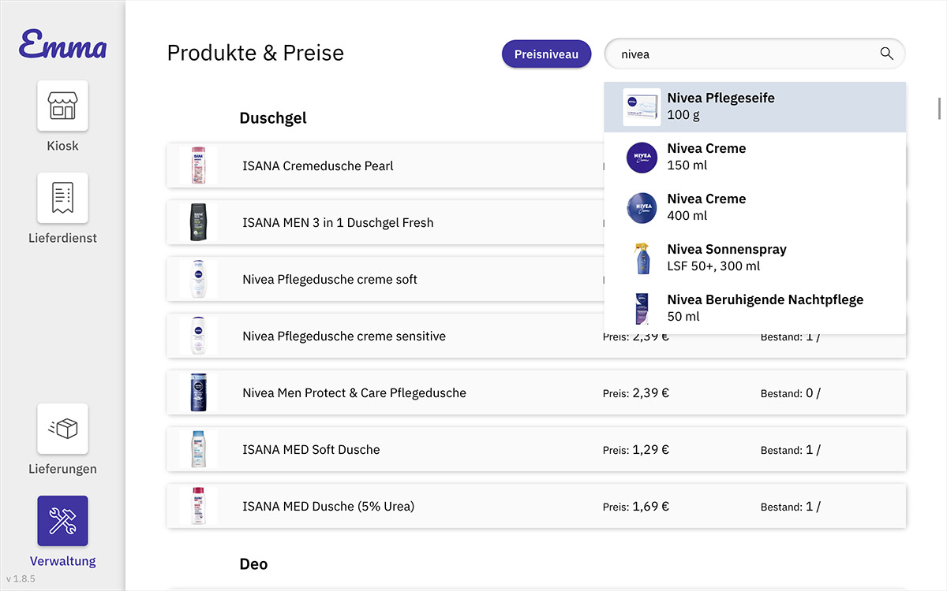The image size is (947, 591).
Task: Click into the search field containing nivea
Action: (x=742, y=54)
